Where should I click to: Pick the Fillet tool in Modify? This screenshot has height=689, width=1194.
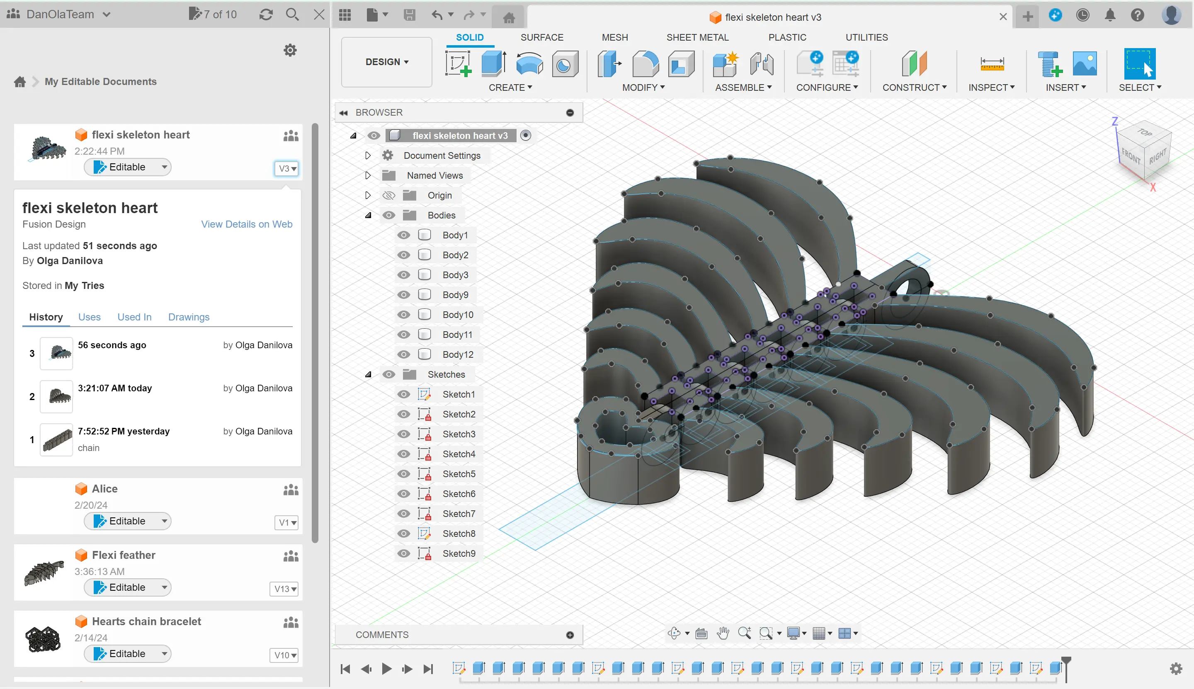point(646,64)
